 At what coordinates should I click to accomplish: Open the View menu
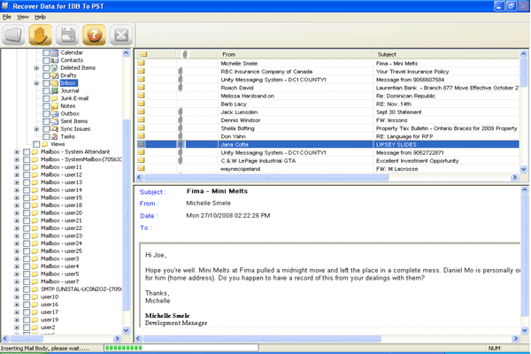click(x=23, y=17)
